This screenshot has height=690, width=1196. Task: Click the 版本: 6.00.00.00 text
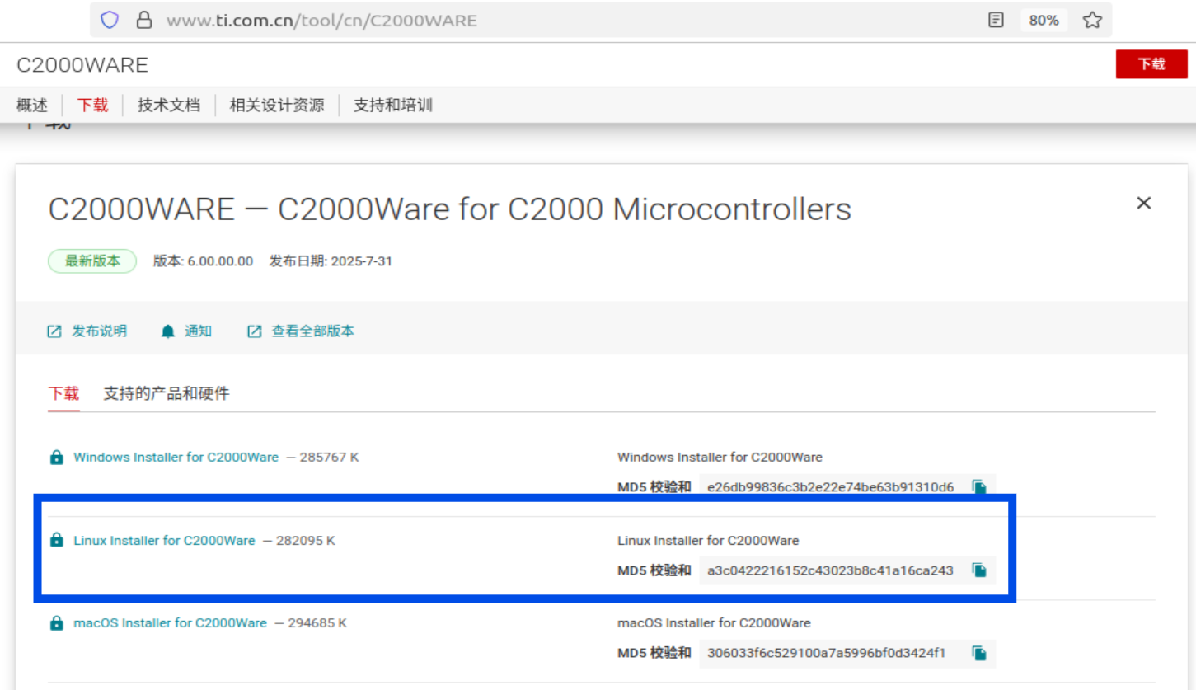203,261
